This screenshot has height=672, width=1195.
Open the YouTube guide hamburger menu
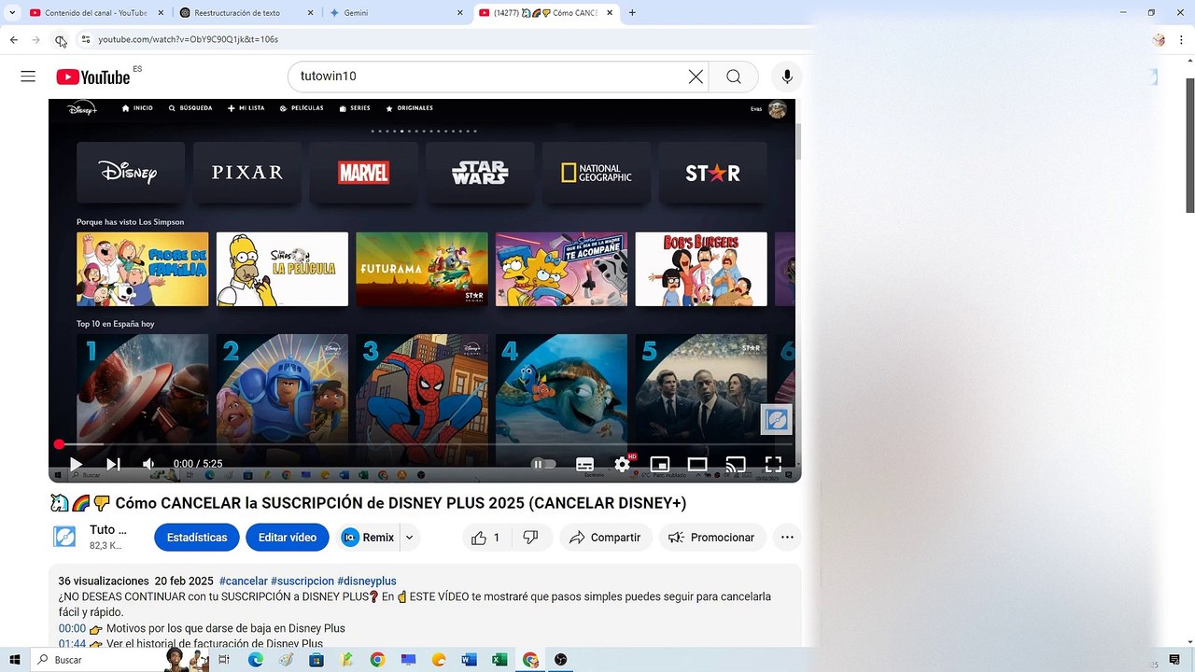(x=28, y=77)
